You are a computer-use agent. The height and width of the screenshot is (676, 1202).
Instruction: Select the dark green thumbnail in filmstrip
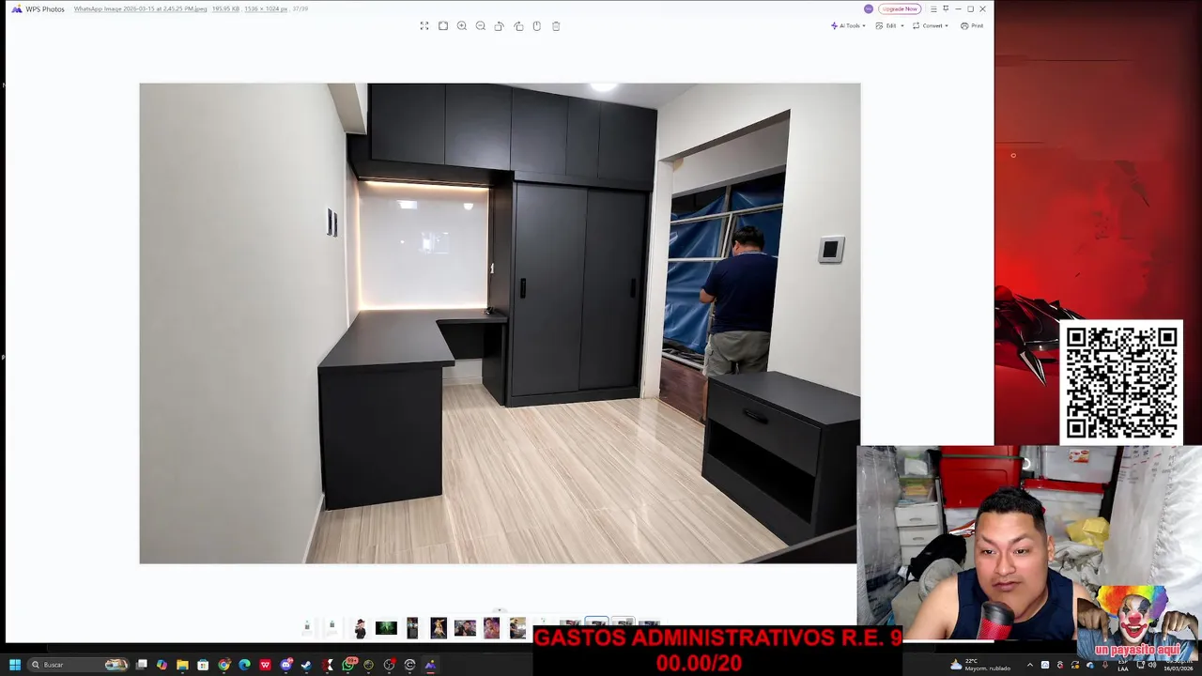tap(386, 628)
